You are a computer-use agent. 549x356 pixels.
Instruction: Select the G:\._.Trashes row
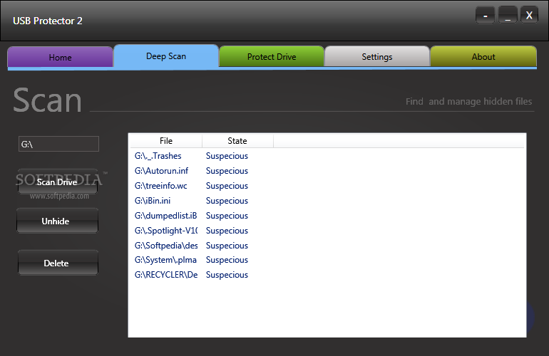[327, 156]
